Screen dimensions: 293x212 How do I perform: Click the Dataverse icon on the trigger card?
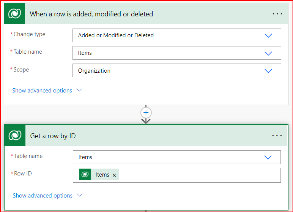coord(14,14)
